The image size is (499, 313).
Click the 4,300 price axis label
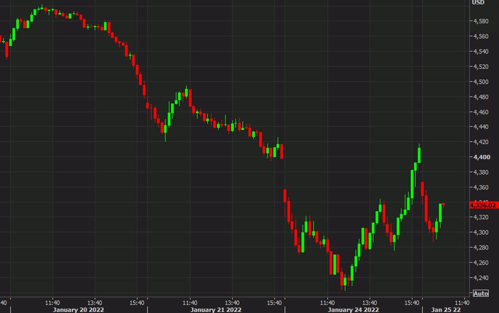(x=481, y=233)
